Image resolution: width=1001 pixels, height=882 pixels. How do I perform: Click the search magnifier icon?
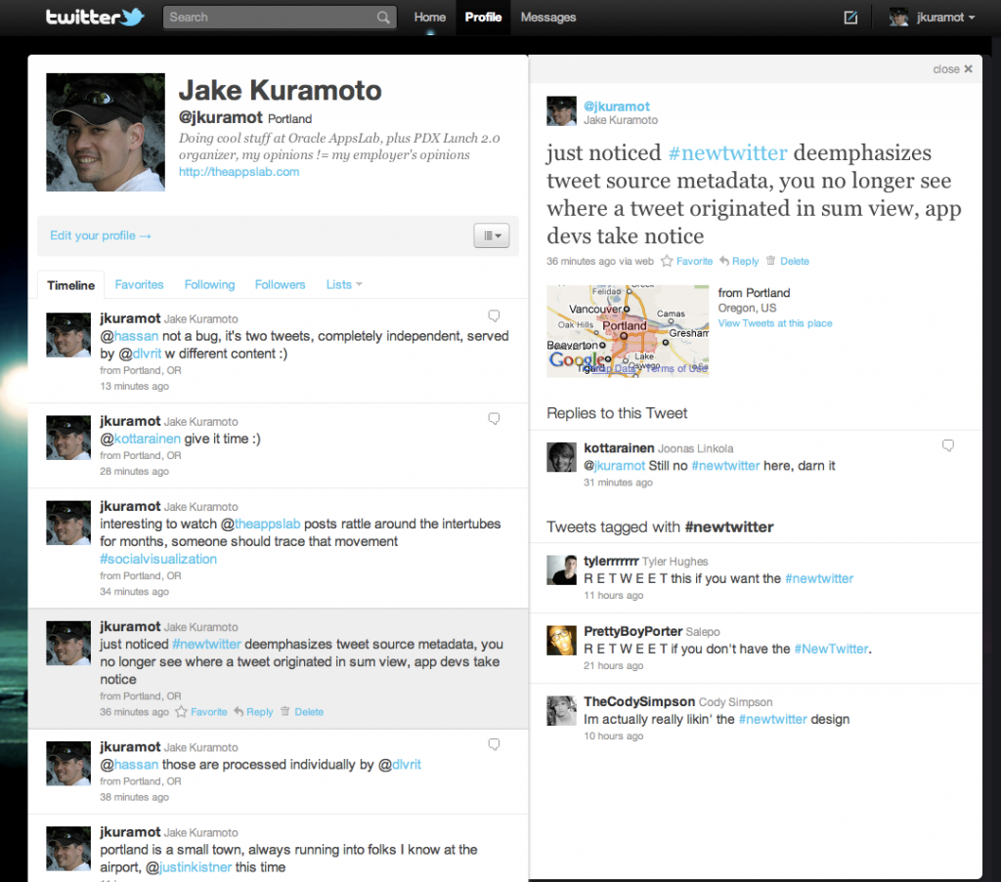tap(383, 18)
